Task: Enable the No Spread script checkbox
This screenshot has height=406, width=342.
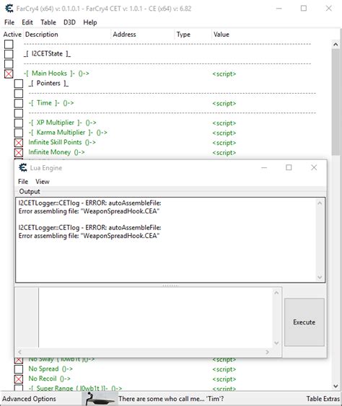Action: click(19, 369)
